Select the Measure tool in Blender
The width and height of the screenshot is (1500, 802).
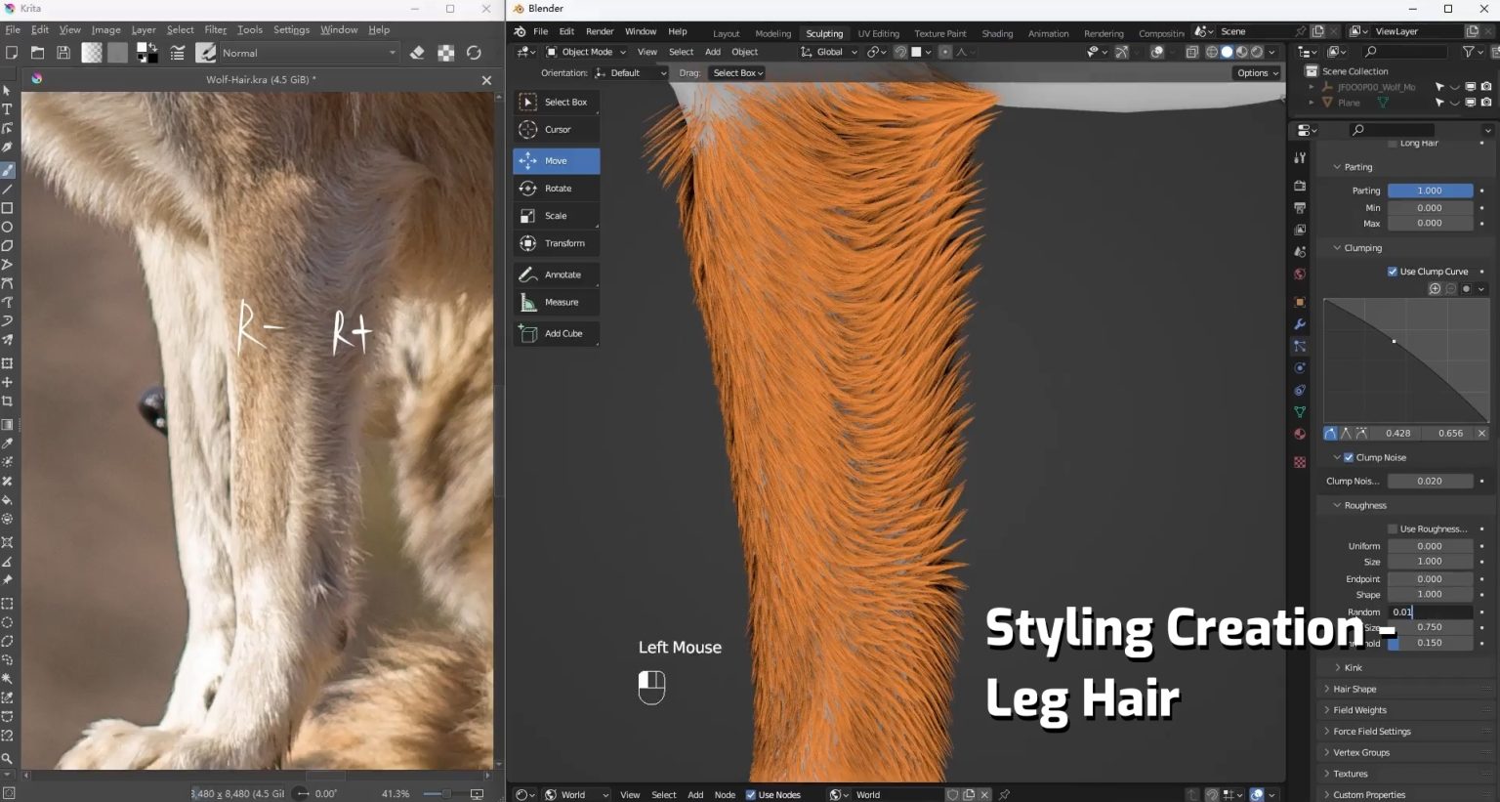(x=557, y=302)
